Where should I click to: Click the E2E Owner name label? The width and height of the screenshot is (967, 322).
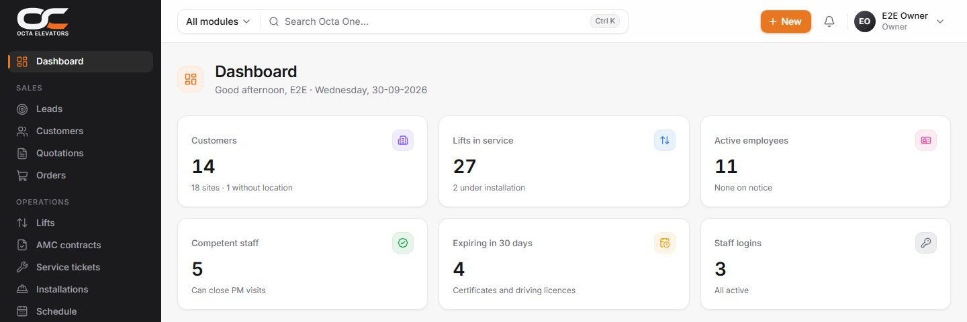(x=905, y=16)
